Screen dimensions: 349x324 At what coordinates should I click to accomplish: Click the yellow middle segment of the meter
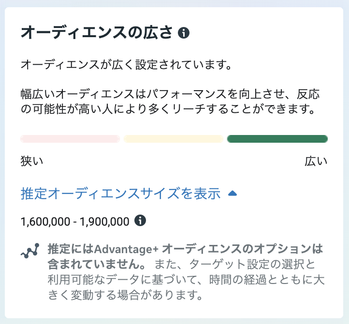click(173, 139)
